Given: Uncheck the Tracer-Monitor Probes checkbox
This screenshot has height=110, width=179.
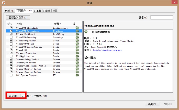Looking at the screenshot, I should coord(11,69).
